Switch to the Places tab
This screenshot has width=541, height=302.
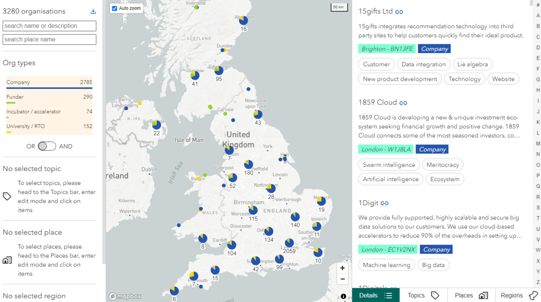[471, 295]
